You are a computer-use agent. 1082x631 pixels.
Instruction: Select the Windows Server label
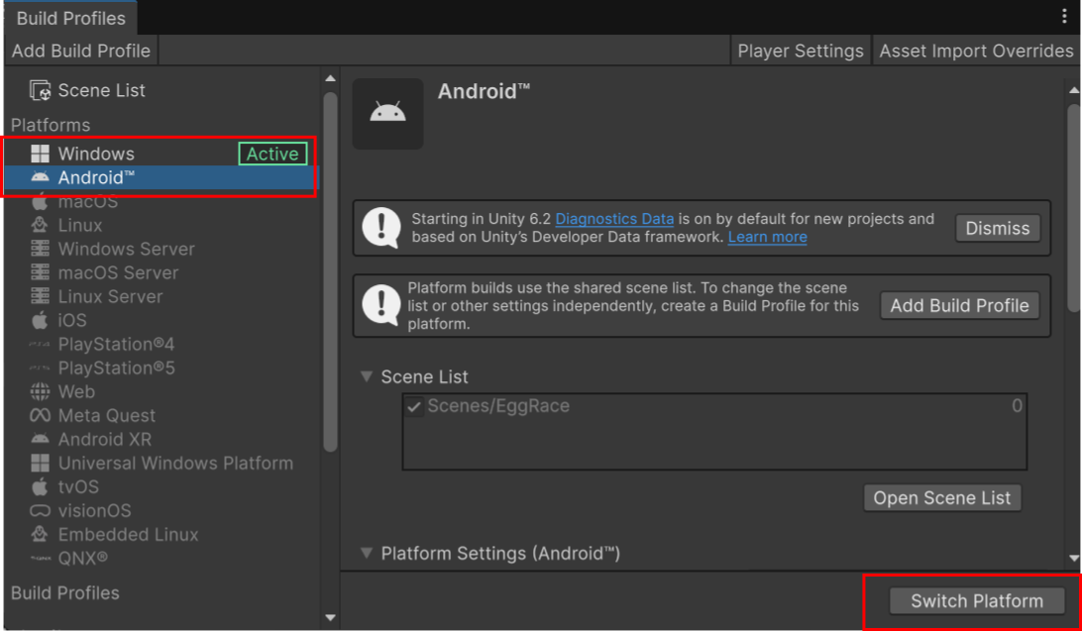(126, 249)
